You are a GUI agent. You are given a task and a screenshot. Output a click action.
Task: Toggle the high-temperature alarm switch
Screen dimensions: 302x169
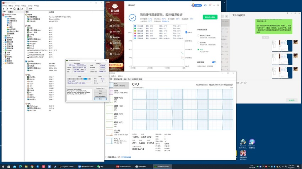[x=214, y=62]
